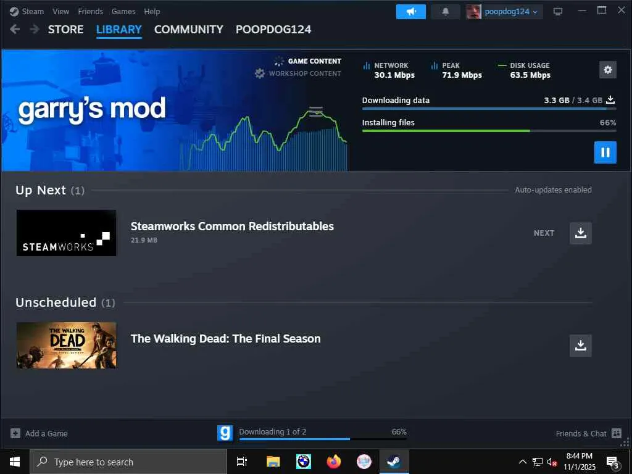
Task: Expand the poopdog124 account dropdown
Action: pyautogui.click(x=511, y=12)
